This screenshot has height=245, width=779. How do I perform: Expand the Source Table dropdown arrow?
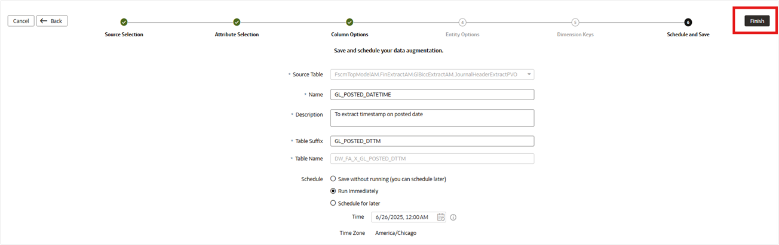[x=529, y=75]
